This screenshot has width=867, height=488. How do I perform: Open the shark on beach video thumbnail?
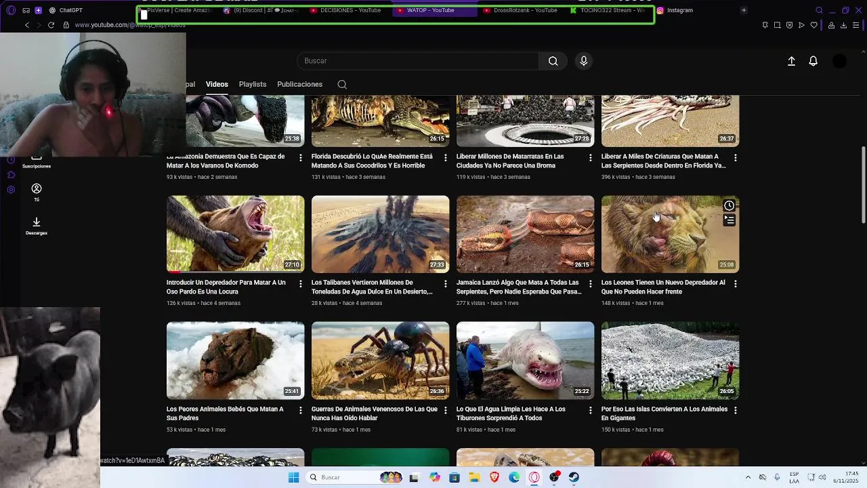[x=525, y=361]
